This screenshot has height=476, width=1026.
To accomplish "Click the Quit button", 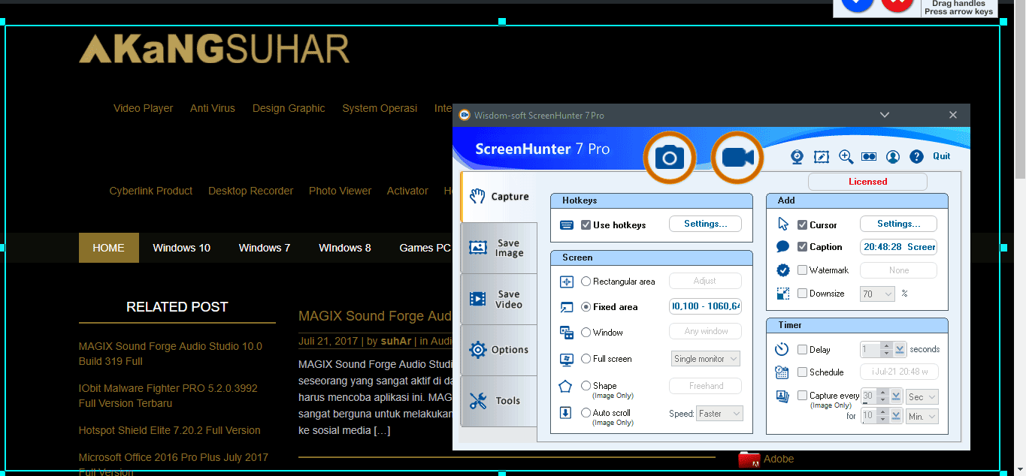I will (x=942, y=156).
